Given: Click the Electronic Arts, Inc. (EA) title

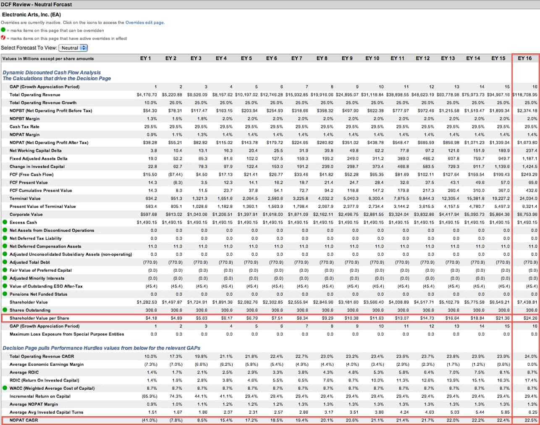Looking at the screenshot, I should point(31,15).
